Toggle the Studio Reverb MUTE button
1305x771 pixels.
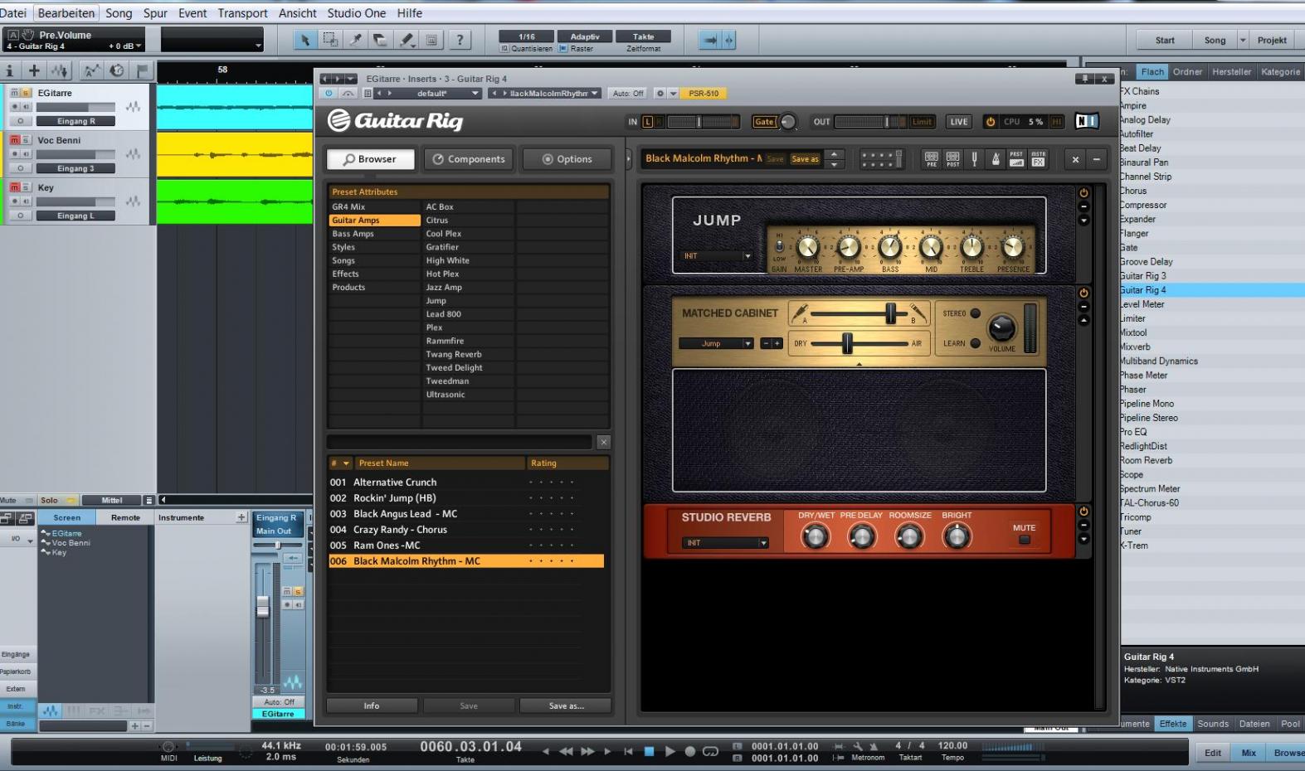pyautogui.click(x=1025, y=540)
